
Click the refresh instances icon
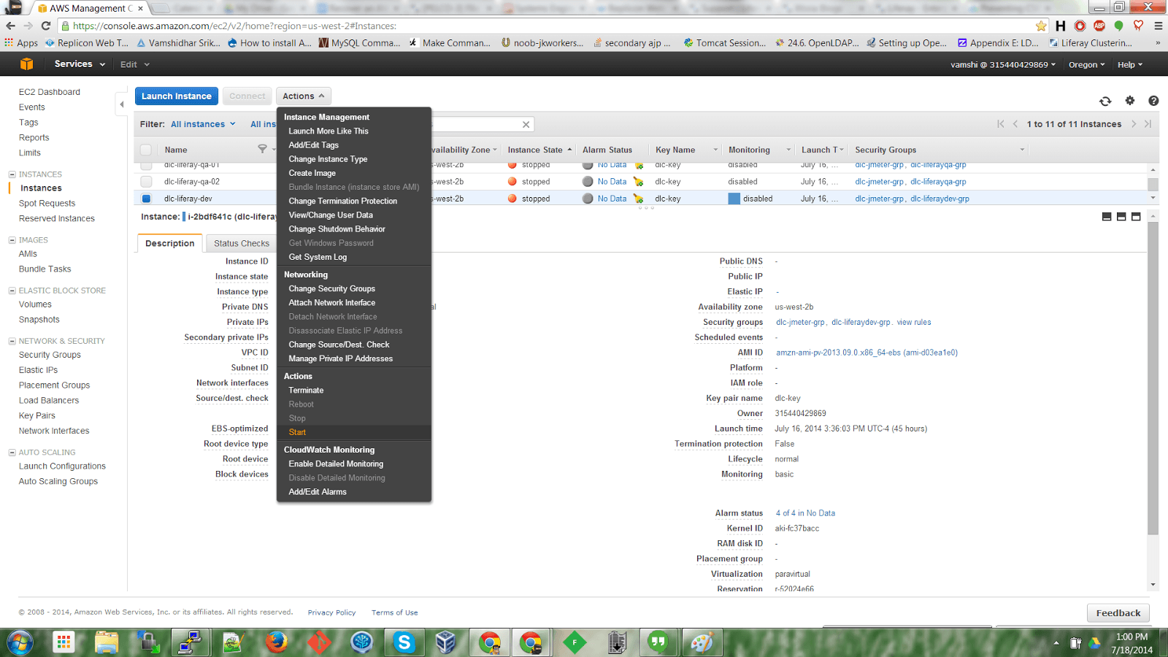(1105, 101)
